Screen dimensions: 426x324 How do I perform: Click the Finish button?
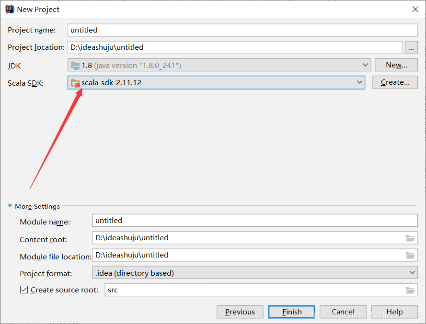coord(291,312)
